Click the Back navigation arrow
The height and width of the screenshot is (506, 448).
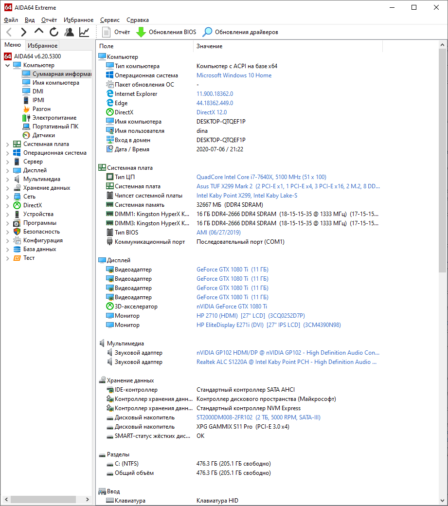tap(9, 32)
